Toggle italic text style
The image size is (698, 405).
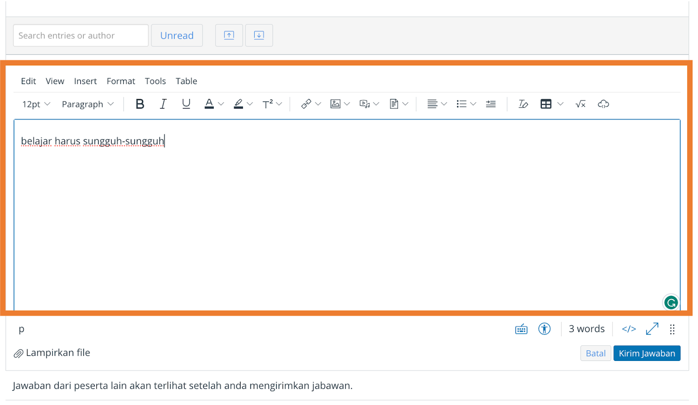[x=163, y=104]
